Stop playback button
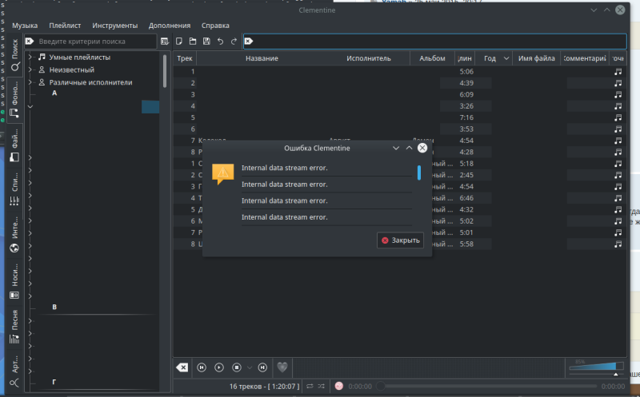Image resolution: width=640 pixels, height=397 pixels. coord(237,367)
